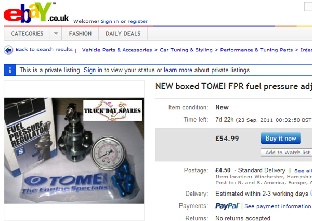The width and height of the screenshot is (312, 221).
Task: Click the register link
Action: click(138, 21)
